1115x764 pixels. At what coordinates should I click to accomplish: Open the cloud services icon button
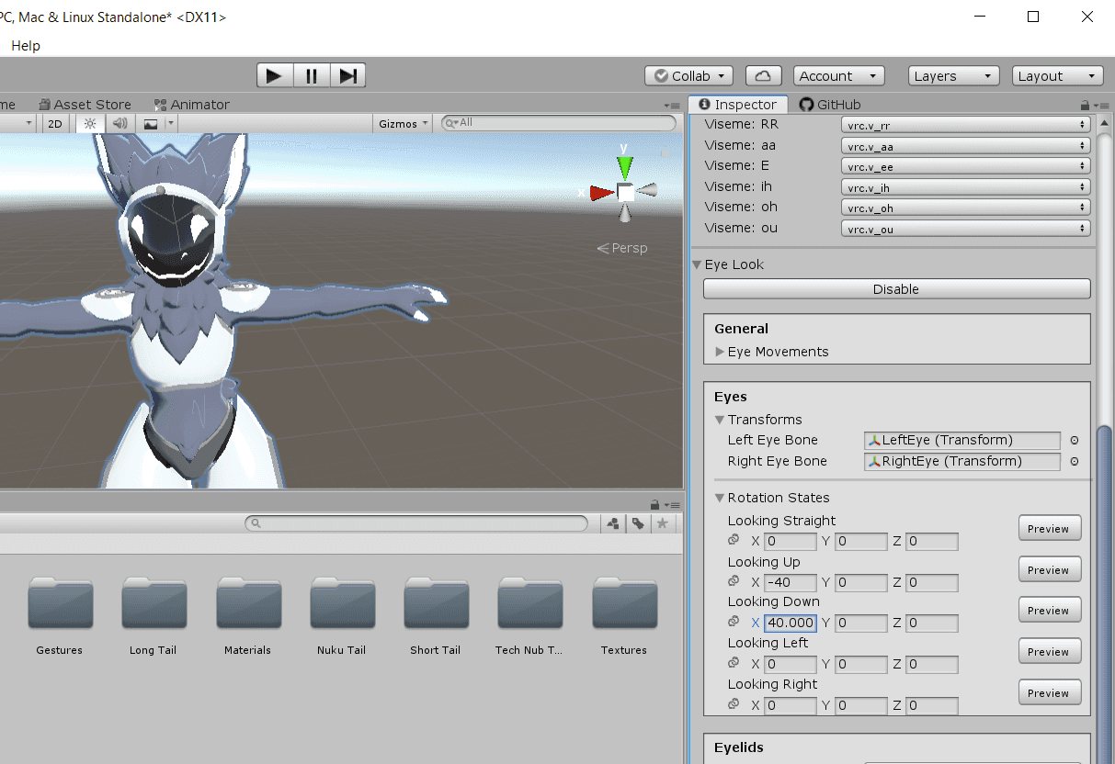tap(763, 76)
